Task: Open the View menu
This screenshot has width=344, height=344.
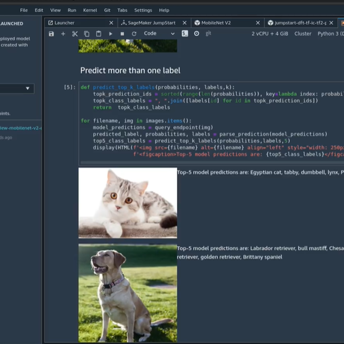Action: click(x=55, y=10)
